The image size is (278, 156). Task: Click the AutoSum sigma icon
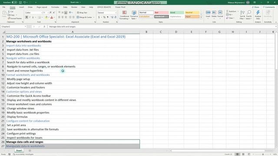pyautogui.click(x=228, y=11)
